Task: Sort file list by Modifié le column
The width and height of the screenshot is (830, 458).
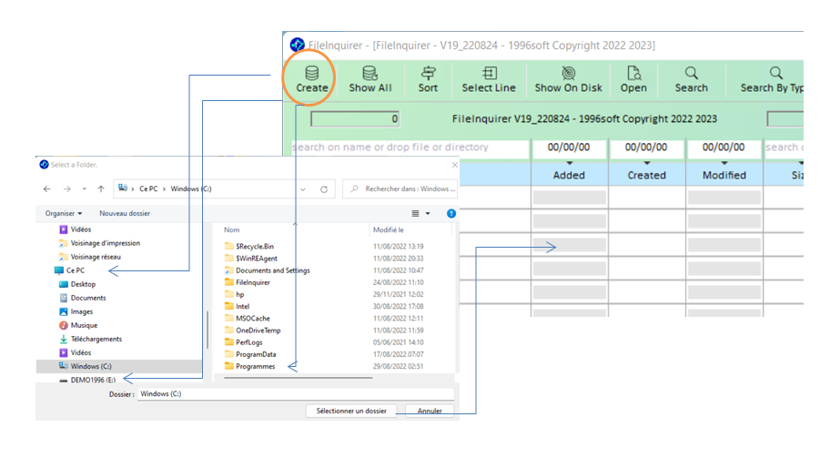Action: click(389, 229)
